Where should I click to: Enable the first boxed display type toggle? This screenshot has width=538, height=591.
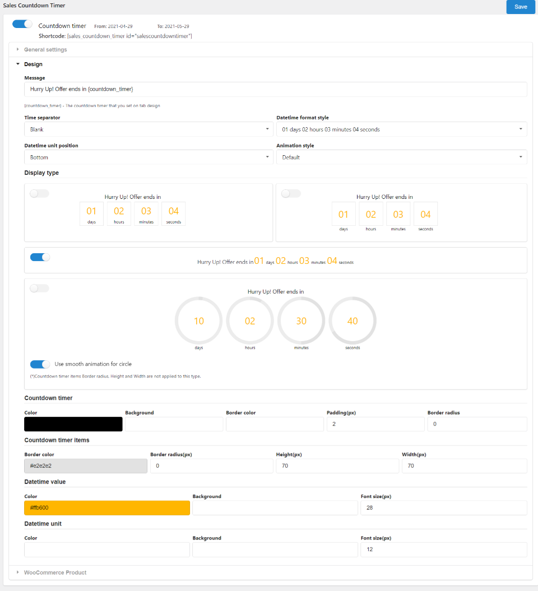(x=39, y=194)
